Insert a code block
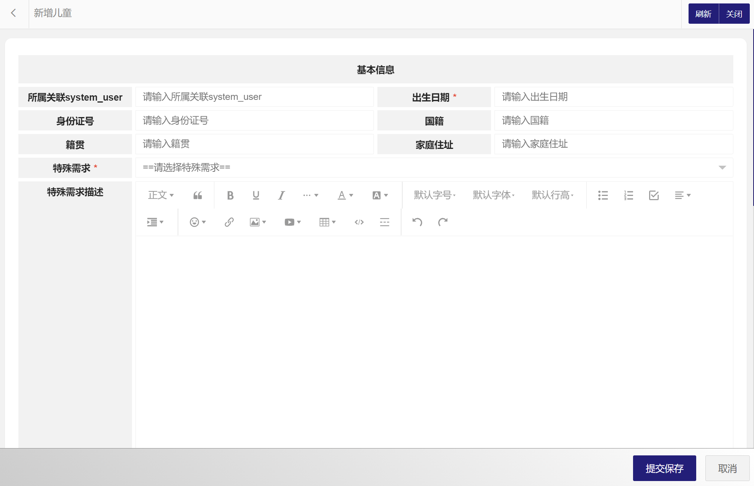Image resolution: width=754 pixels, height=486 pixels. pos(359,222)
